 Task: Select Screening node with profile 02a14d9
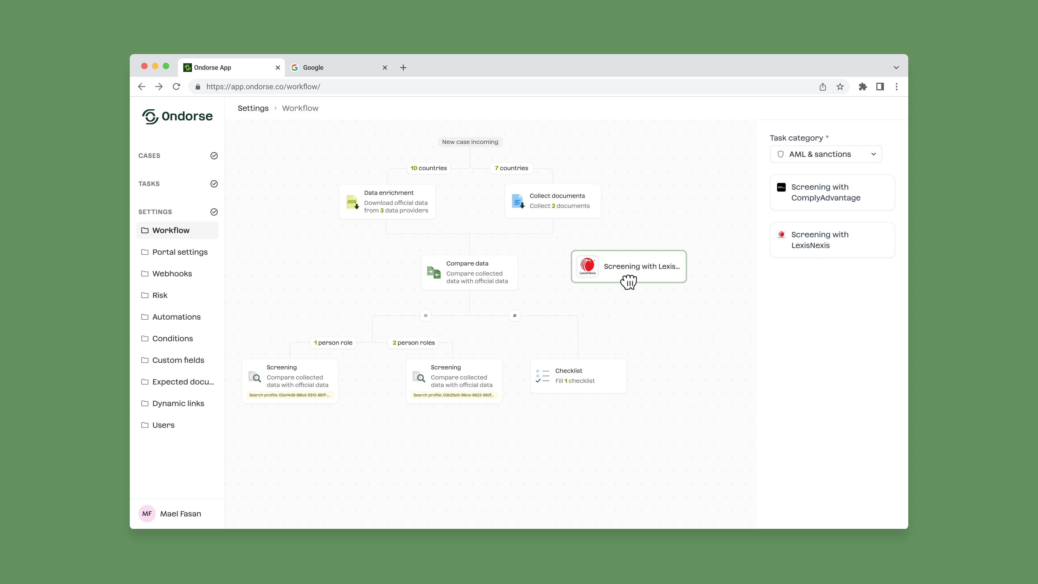(290, 381)
